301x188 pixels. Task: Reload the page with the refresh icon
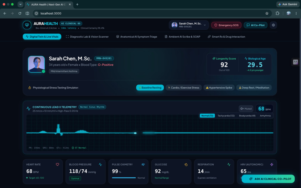20,13
